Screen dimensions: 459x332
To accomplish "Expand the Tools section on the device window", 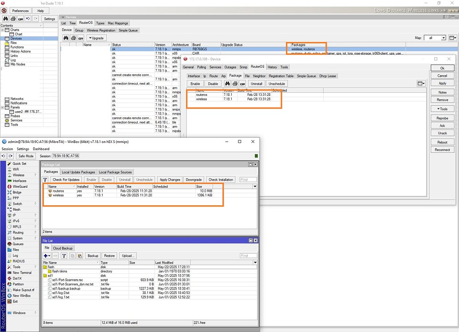I will click(x=442, y=108).
